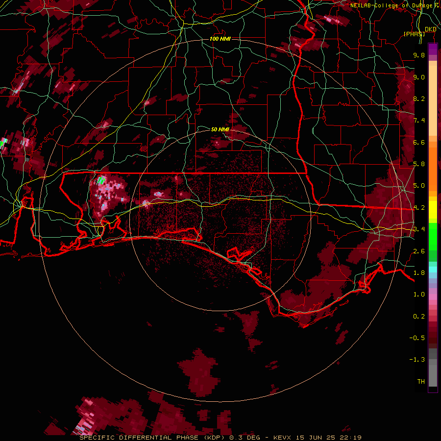Click the 3.4 scale value
Image resolution: width=441 pixels, height=441 pixels.
[x=419, y=229]
